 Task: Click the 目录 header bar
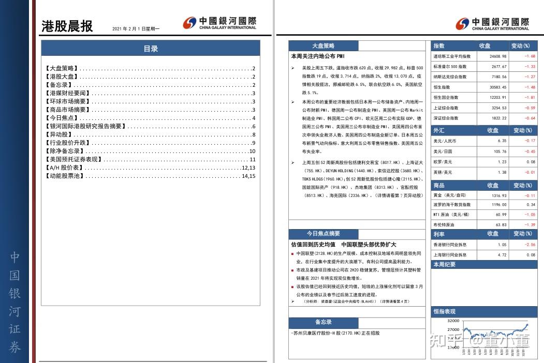(151, 49)
